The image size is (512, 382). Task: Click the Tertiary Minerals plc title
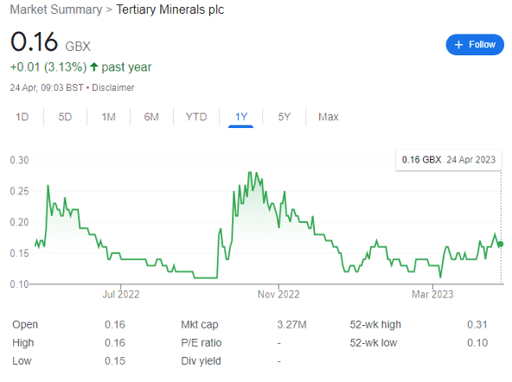(x=170, y=10)
